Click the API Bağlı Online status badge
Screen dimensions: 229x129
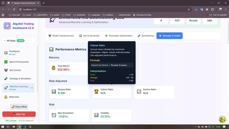click(21, 41)
